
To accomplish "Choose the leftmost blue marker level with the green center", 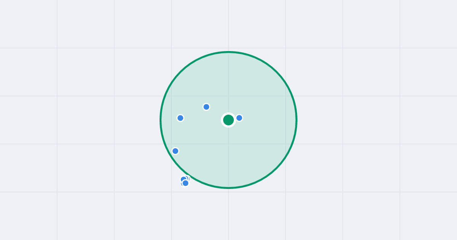I will point(181,118).
